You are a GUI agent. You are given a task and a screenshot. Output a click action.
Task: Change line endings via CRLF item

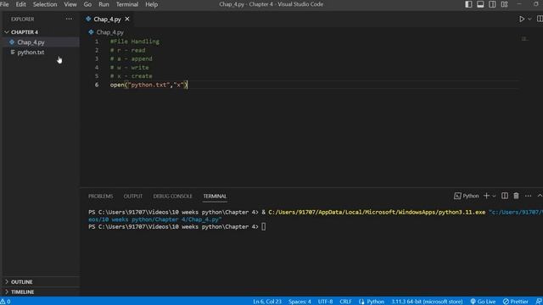tap(345, 302)
